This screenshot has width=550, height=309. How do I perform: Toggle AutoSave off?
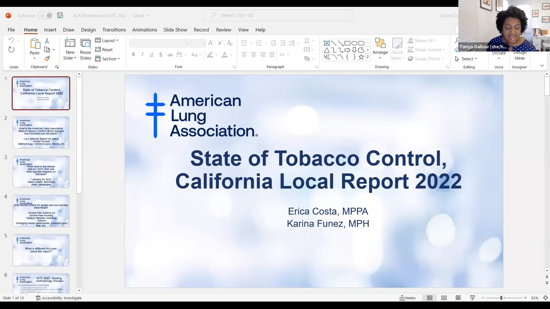[45, 15]
